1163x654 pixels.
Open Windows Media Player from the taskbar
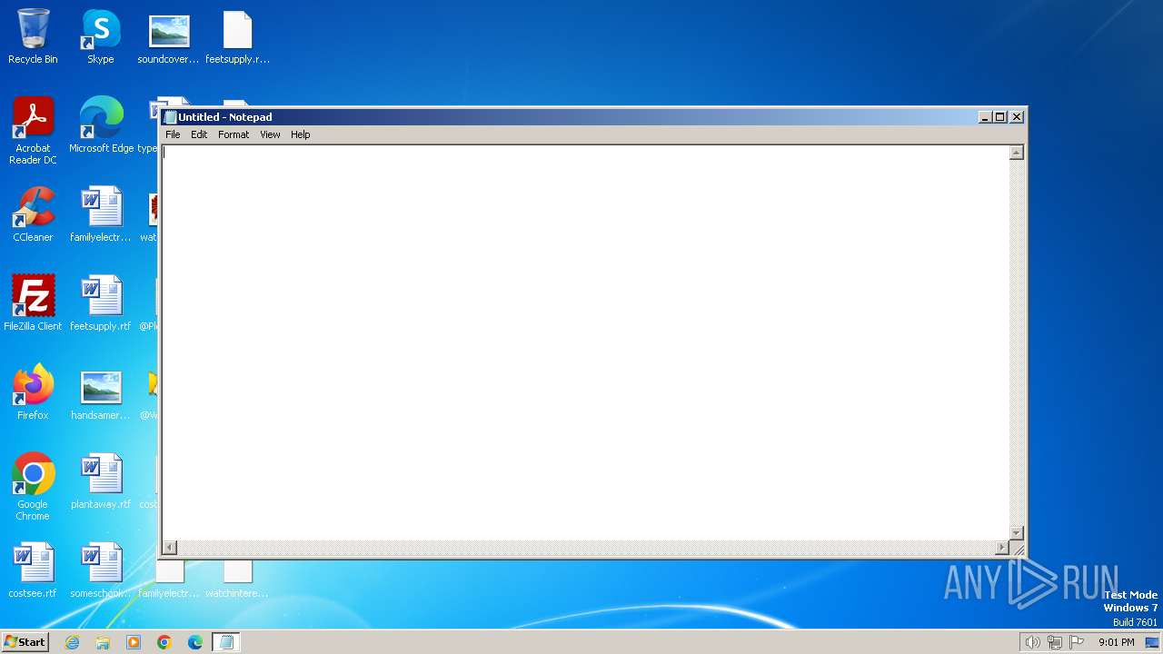pos(134,642)
